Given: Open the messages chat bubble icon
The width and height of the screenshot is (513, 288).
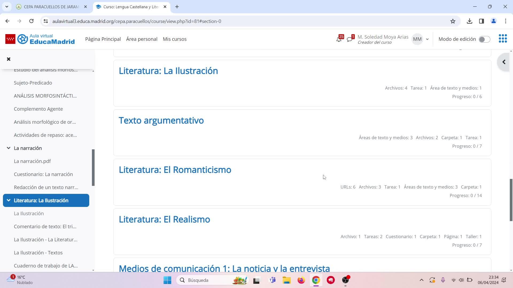Looking at the screenshot, I should click(349, 39).
